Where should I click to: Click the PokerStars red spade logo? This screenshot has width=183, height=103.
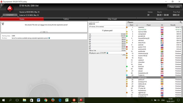tap(10, 9)
